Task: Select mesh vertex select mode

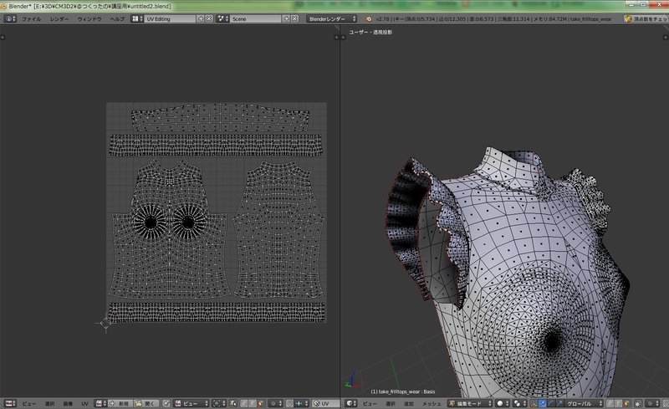Action: 610,403
